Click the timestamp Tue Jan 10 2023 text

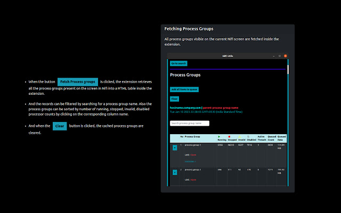[x=206, y=112]
